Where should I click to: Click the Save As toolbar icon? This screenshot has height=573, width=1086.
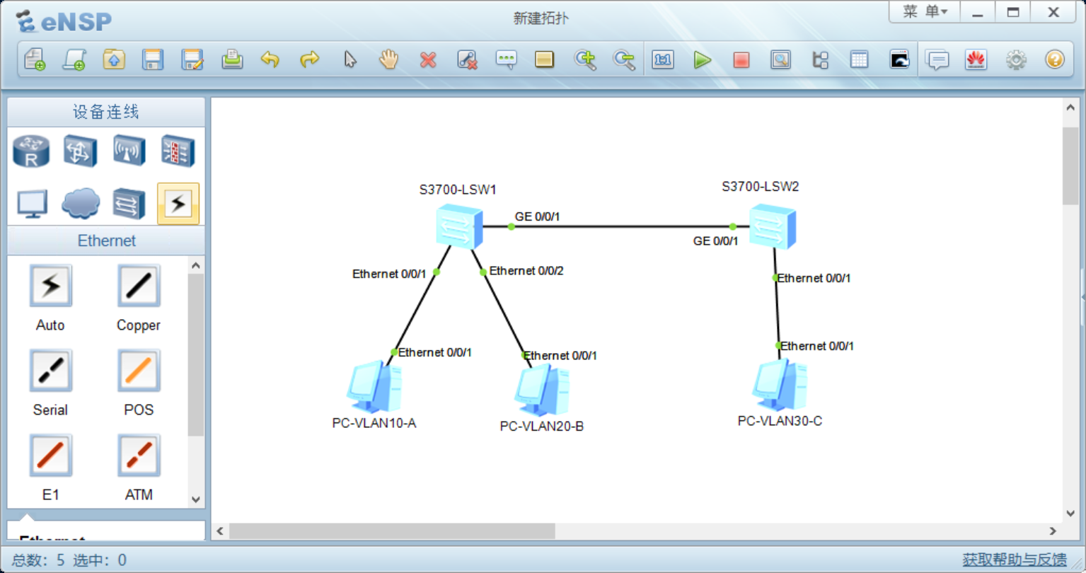(192, 59)
